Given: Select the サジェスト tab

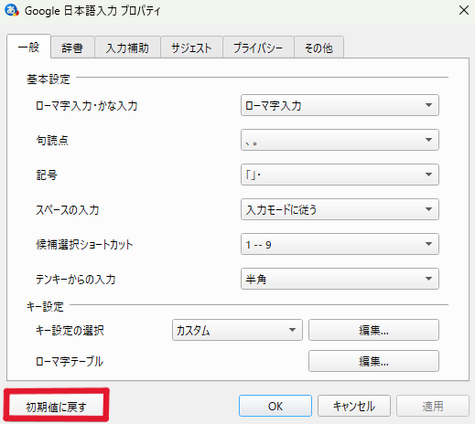Looking at the screenshot, I should [x=191, y=48].
